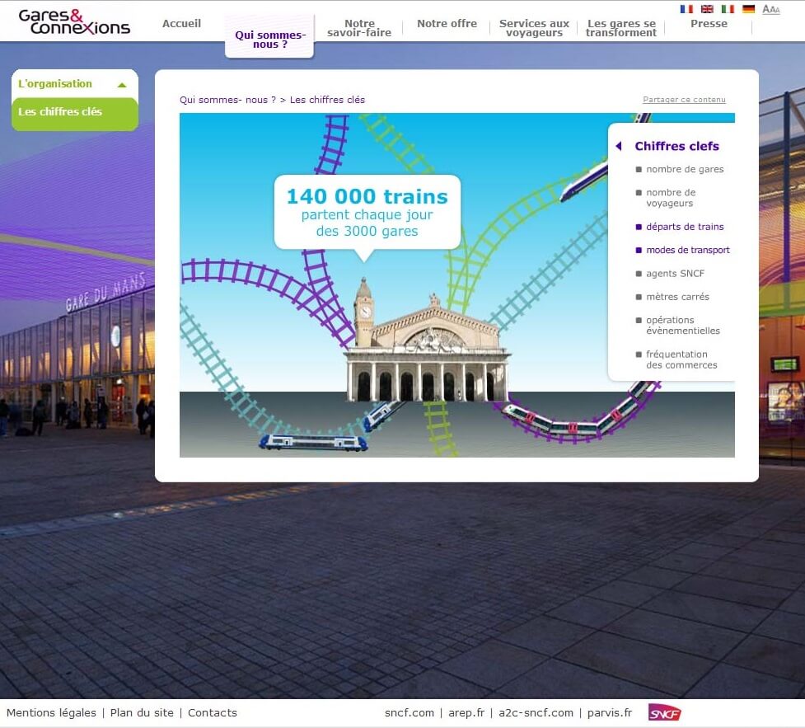Image resolution: width=805 pixels, height=728 pixels.
Task: Click the blue train at bottom of illustration
Action: pos(313,443)
